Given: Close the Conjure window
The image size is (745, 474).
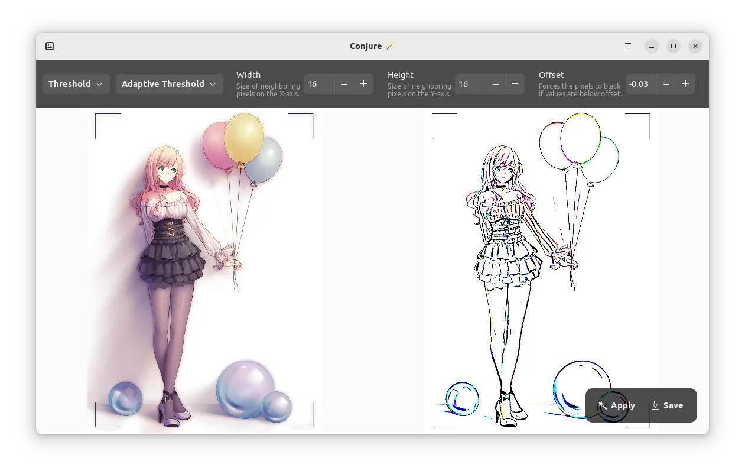Looking at the screenshot, I should pos(695,46).
